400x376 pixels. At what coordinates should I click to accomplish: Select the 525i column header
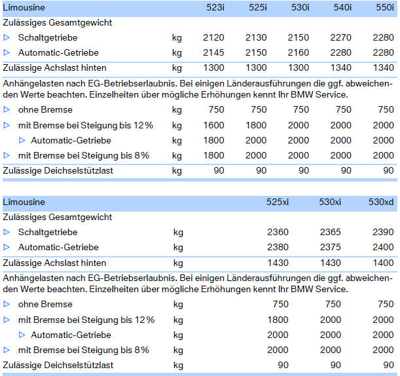(258, 7)
